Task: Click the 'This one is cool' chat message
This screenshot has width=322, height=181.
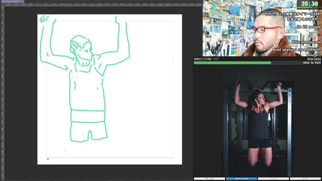Action: (306, 42)
